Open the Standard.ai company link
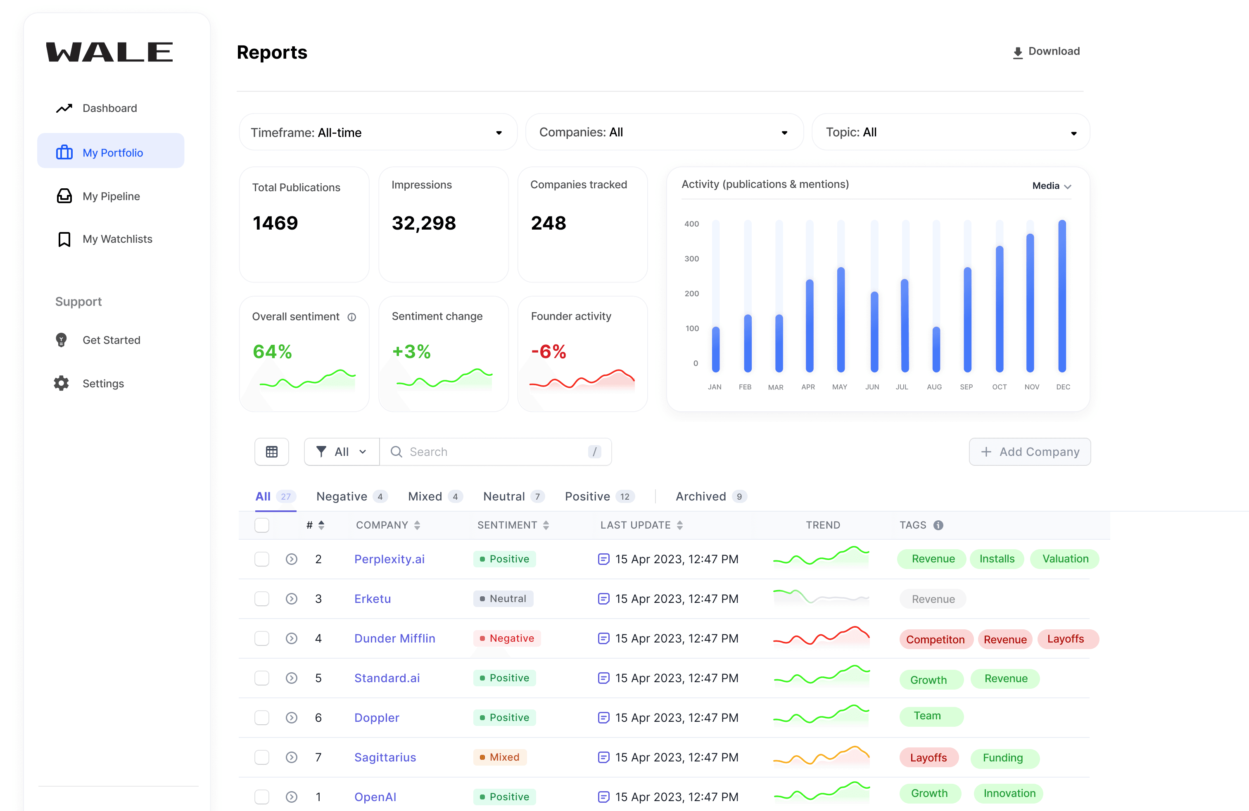1249x811 pixels. pos(387,678)
